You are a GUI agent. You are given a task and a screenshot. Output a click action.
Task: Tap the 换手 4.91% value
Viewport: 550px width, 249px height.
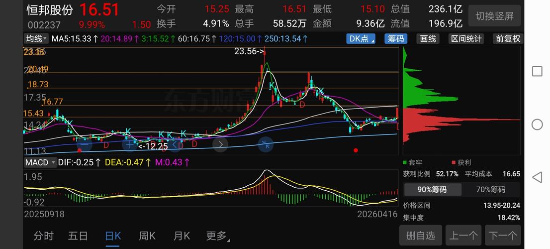coord(216,23)
